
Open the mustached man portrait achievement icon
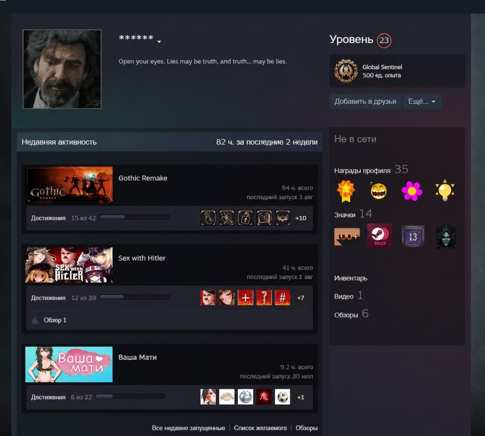[x=208, y=298]
